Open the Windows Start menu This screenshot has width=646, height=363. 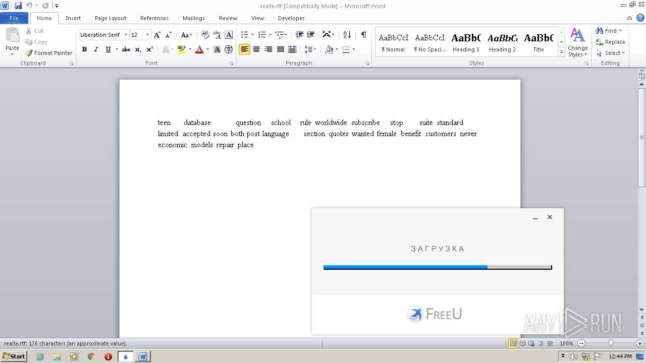point(14,356)
